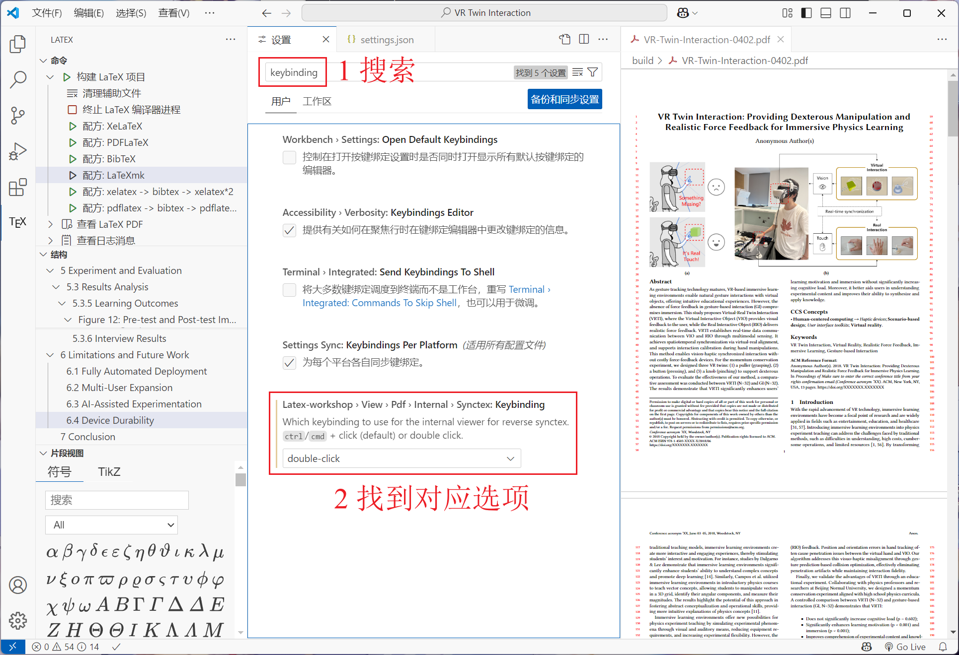Switch to the 工作区 settings tab
959x655 pixels.
pos(317,101)
